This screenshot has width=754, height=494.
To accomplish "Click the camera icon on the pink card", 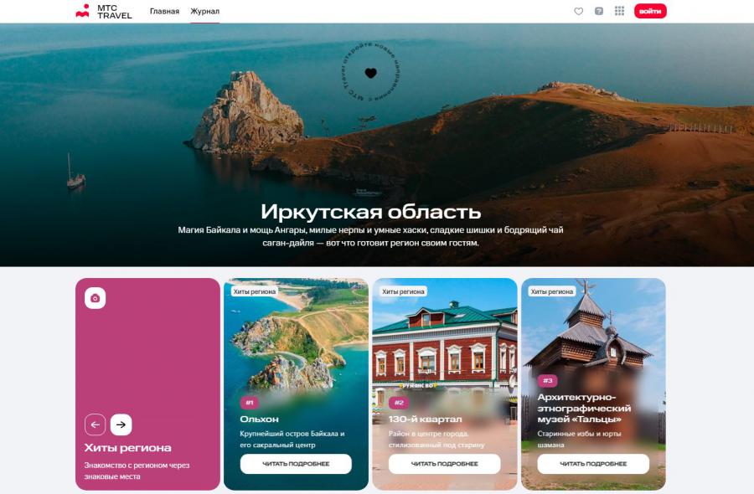I will [x=95, y=298].
